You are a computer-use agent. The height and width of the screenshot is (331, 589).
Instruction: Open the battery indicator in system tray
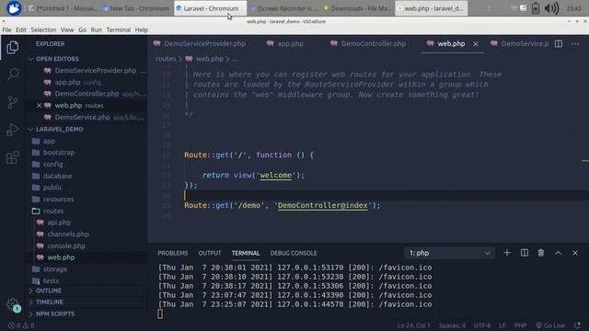536,8
